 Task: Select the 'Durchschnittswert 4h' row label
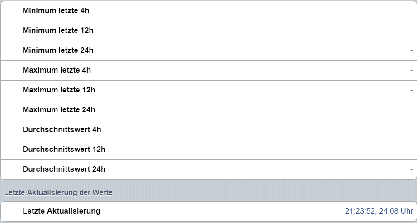pos(62,130)
